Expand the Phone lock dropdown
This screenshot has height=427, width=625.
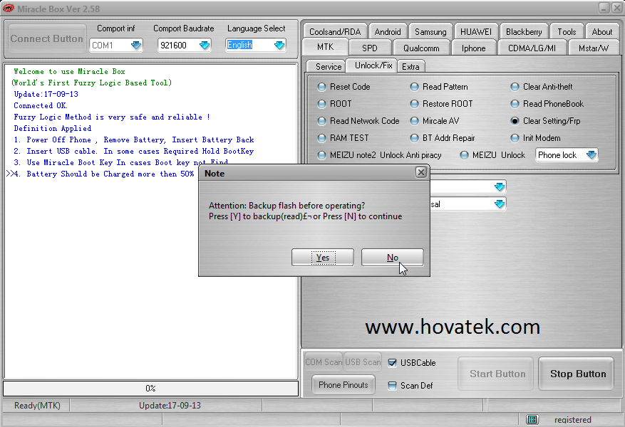(592, 155)
